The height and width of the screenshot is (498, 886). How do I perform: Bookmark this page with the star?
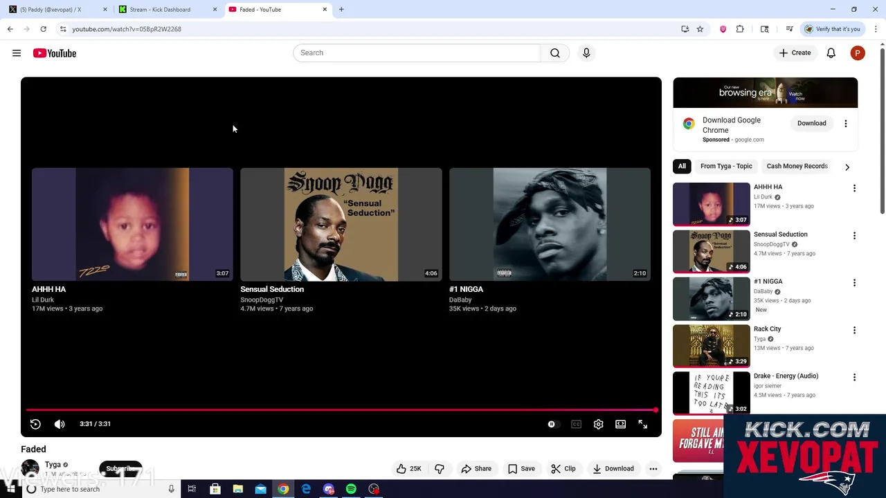pyautogui.click(x=700, y=29)
